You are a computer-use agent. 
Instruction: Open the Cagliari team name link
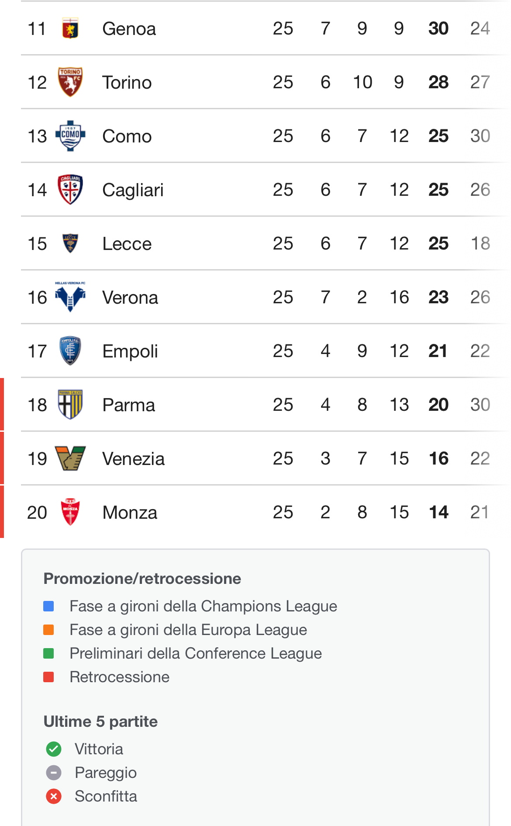[133, 190]
